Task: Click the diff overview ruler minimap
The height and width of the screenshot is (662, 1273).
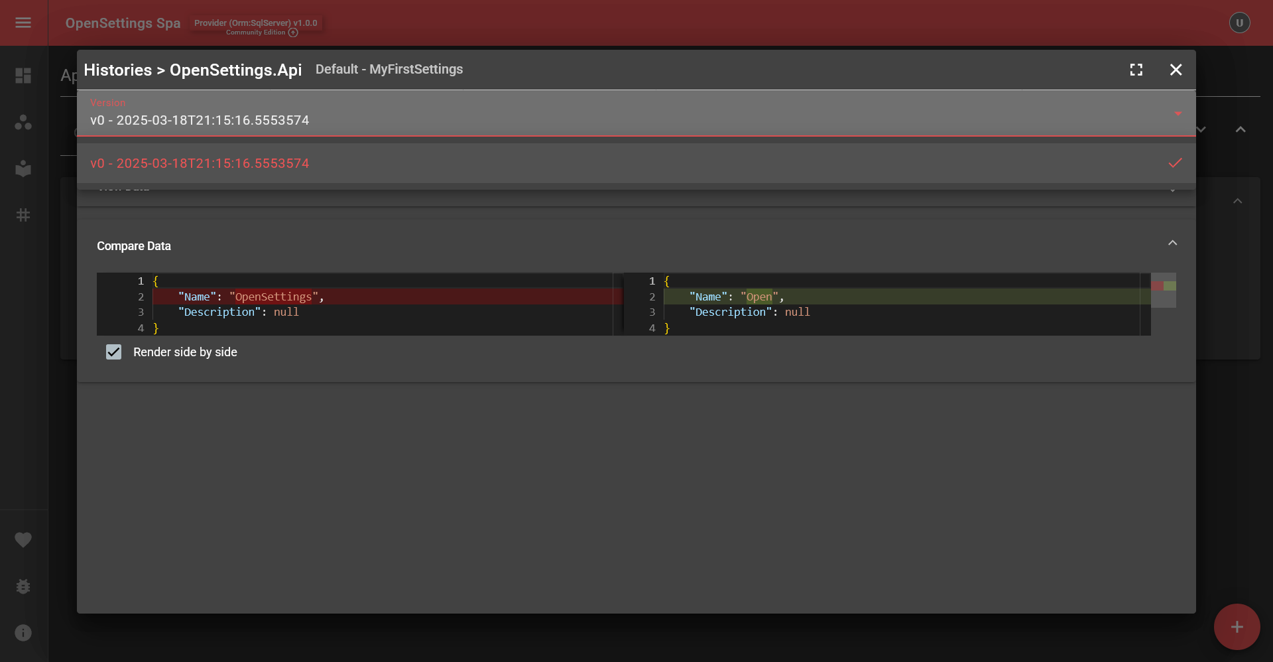Action: coord(1163,290)
